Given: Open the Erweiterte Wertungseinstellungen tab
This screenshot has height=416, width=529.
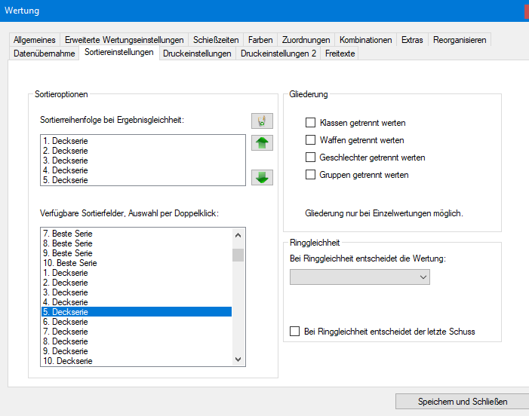Looking at the screenshot, I should click(124, 40).
